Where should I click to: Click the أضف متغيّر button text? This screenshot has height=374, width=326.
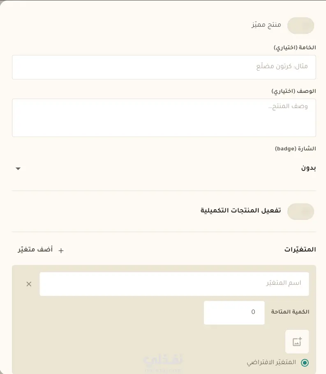[35, 249]
